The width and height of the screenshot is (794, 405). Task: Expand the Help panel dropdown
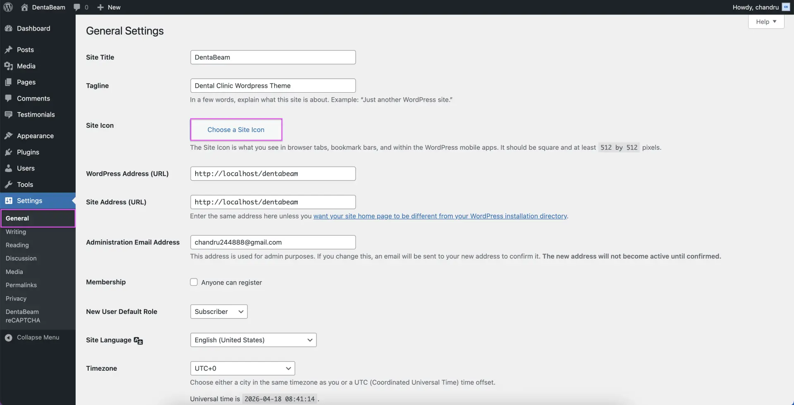coord(766,22)
